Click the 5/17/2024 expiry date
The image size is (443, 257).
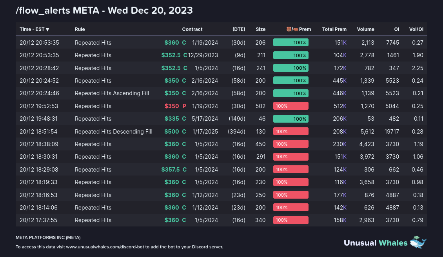[205, 119]
